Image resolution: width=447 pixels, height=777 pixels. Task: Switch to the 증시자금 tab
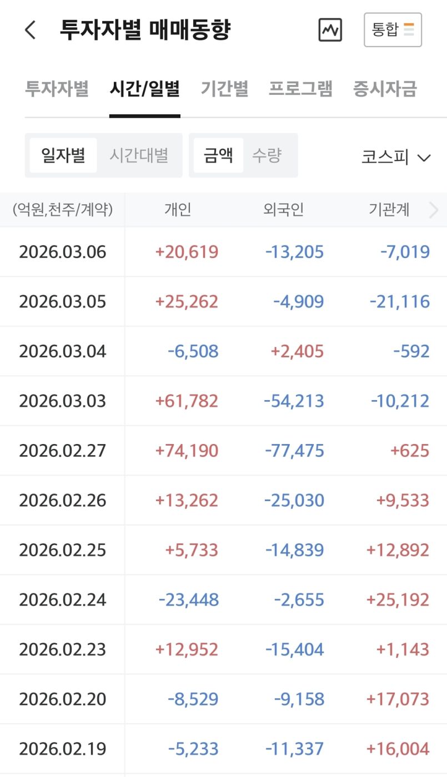point(385,89)
